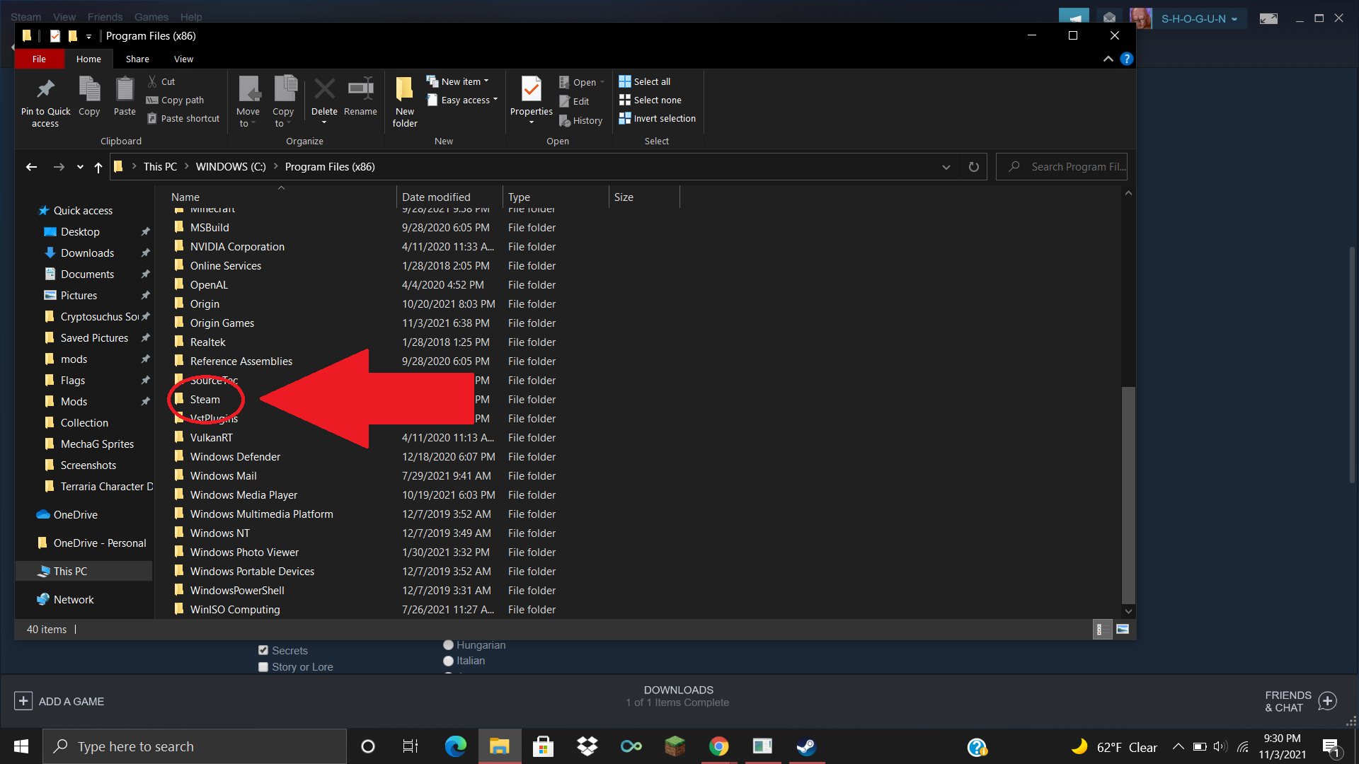Viewport: 1359px width, 764px height.
Task: Go up one directory level
Action: click(x=98, y=167)
